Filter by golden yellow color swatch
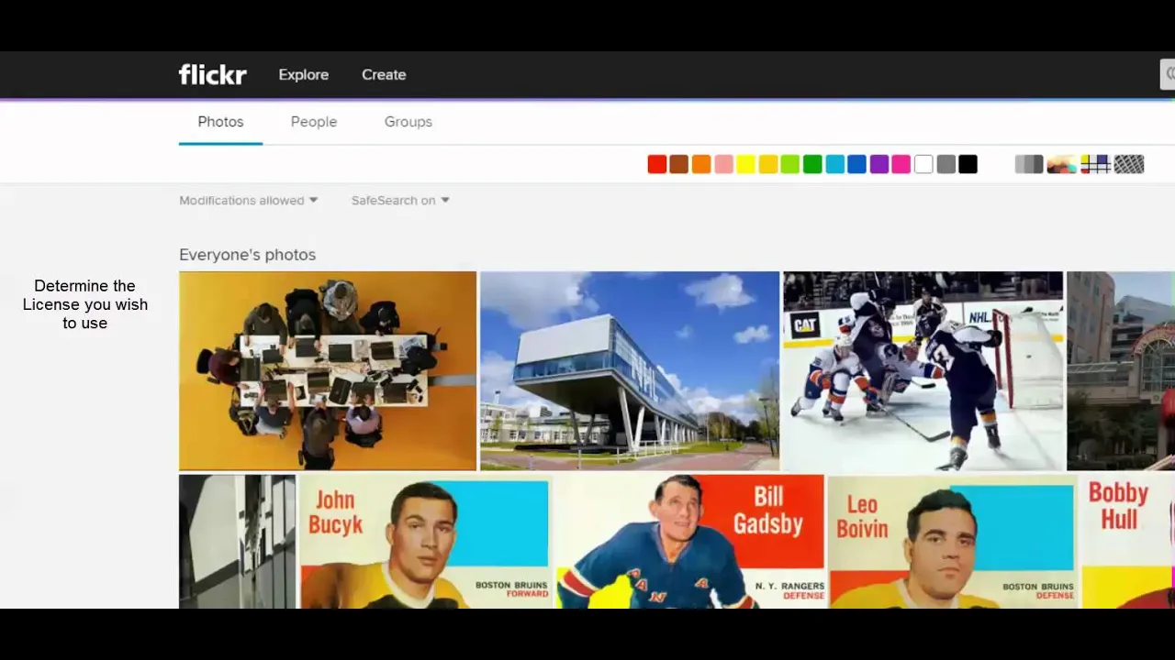1175x660 pixels. point(768,164)
